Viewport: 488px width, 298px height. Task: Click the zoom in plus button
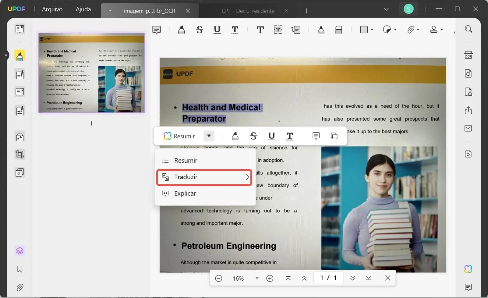point(270,278)
